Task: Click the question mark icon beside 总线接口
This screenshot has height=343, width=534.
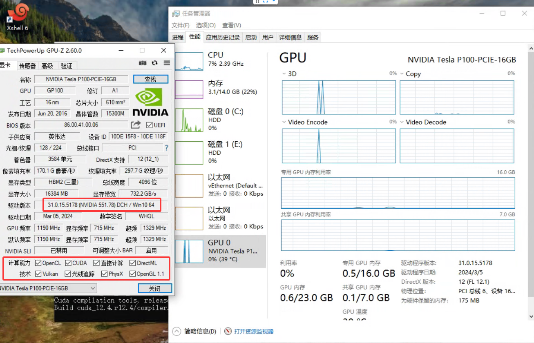Action: click(166, 148)
